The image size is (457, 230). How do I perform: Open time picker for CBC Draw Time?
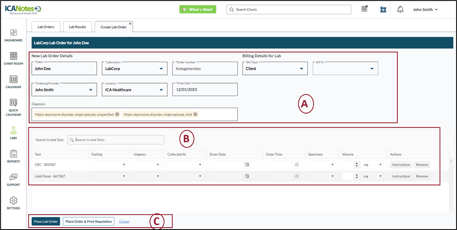tap(296, 164)
